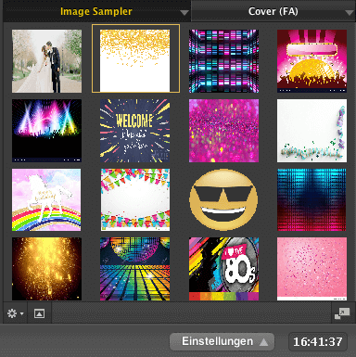
Task: Select the colorful bunting flags thumbnail
Action: pos(135,200)
